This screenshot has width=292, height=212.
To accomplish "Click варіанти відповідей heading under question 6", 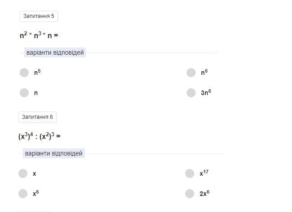I will click(53, 154).
